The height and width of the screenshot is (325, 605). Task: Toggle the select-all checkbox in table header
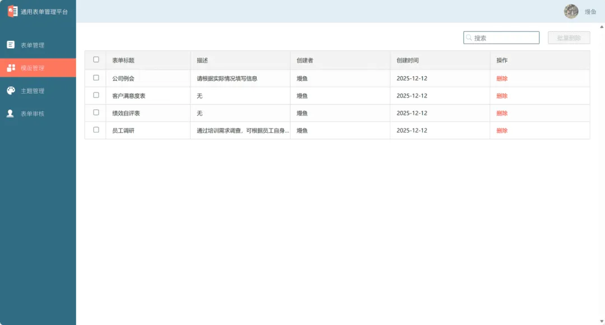pos(96,59)
